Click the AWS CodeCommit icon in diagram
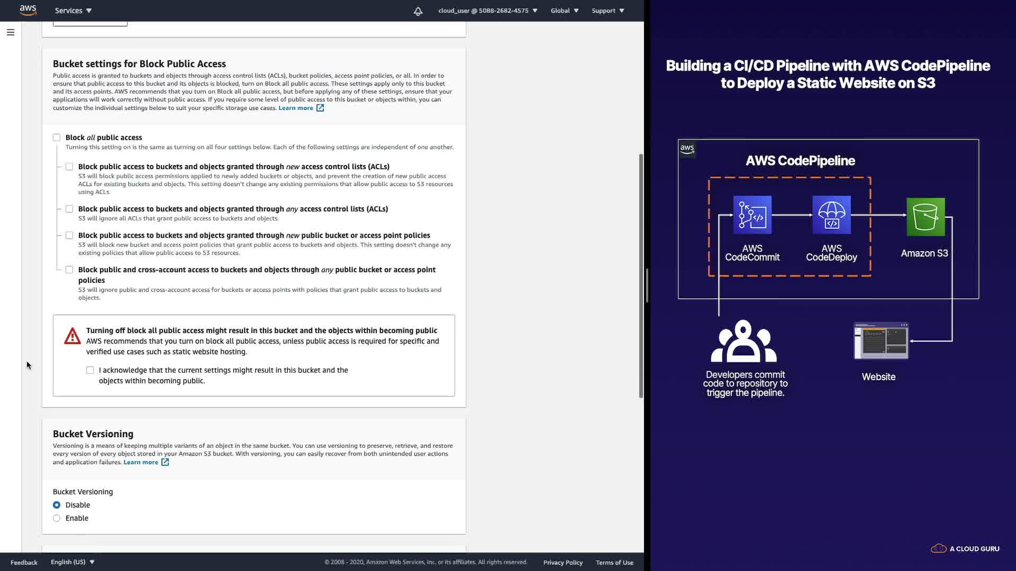1016x571 pixels. pos(752,215)
